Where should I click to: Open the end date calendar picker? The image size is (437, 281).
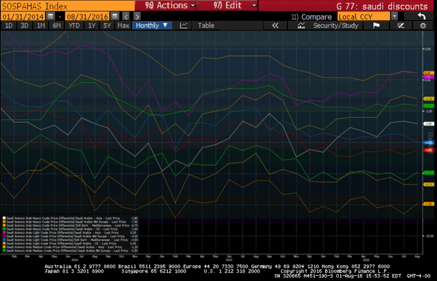[115, 16]
